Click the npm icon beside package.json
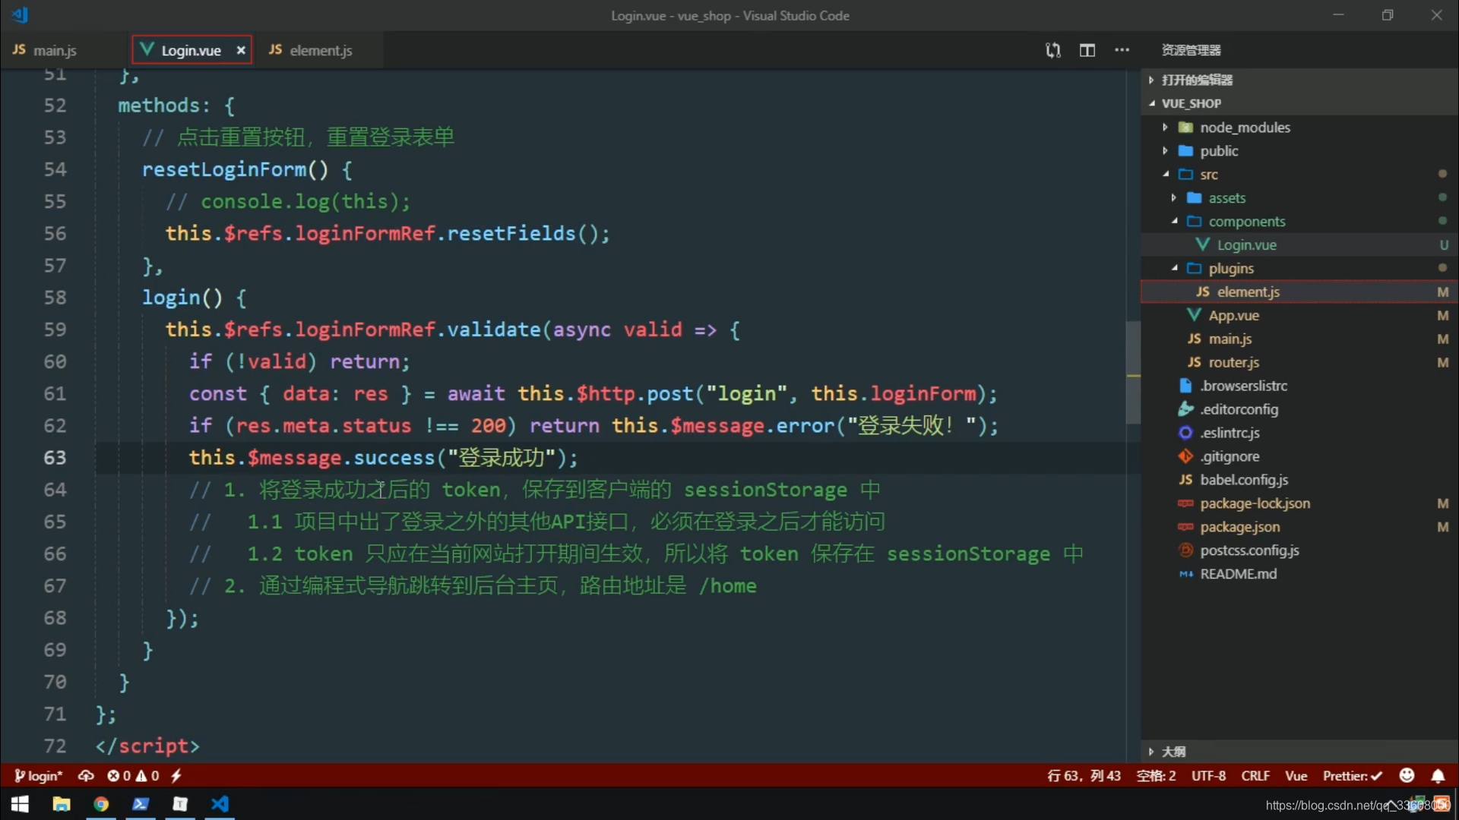Viewport: 1459px width, 820px height. [1185, 527]
